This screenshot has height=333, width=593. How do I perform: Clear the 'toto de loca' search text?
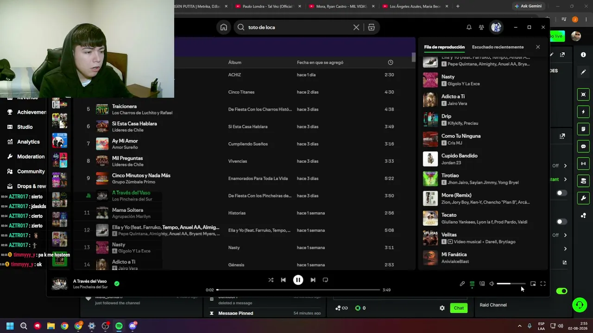356,27
